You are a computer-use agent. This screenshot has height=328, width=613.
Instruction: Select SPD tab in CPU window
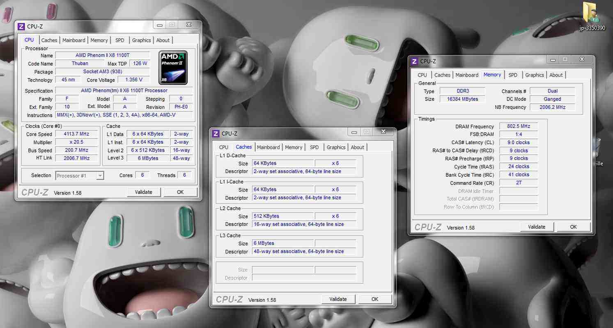click(x=119, y=40)
